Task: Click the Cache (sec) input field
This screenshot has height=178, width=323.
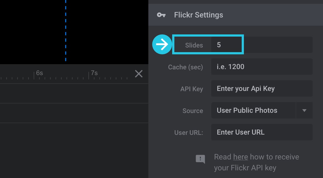Action: (x=262, y=67)
